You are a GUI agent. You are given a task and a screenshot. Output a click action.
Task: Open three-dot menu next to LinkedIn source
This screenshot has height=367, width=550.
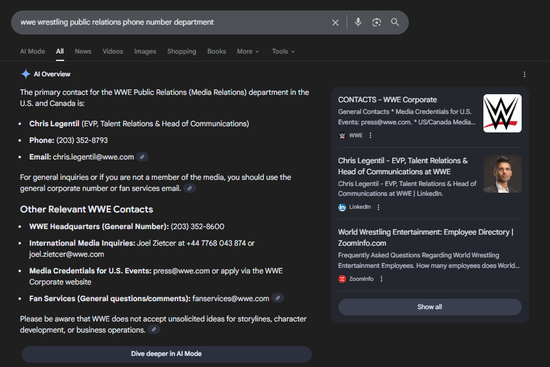click(x=378, y=208)
